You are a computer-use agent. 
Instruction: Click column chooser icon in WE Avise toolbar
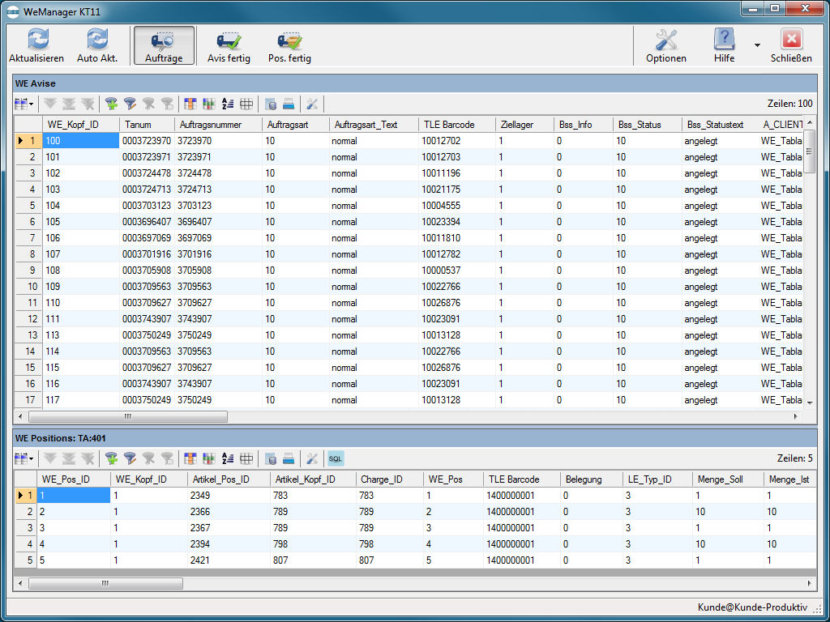tap(190, 104)
